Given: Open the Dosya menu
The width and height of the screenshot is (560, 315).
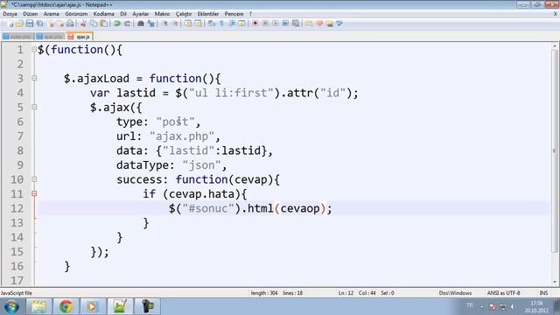Looking at the screenshot, I should pyautogui.click(x=10, y=14).
